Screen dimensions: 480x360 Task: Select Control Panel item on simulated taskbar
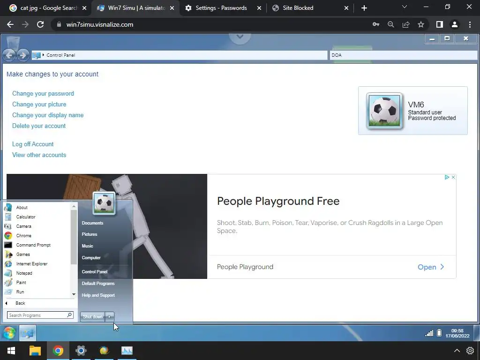click(28, 333)
